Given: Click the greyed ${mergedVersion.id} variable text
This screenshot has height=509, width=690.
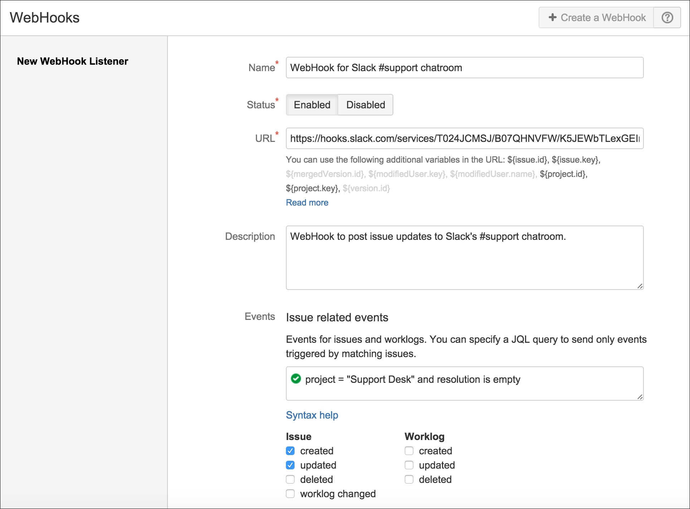Looking at the screenshot, I should pyautogui.click(x=325, y=174).
